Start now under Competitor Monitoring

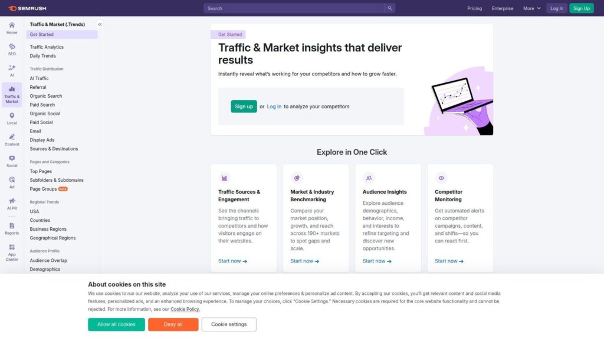(449, 260)
